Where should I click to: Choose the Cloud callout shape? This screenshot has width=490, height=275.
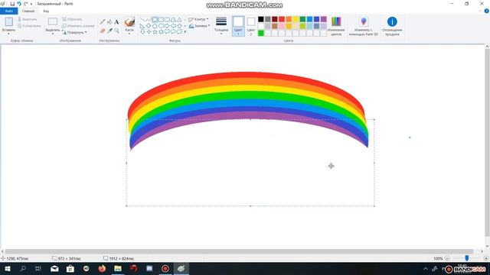point(180,32)
